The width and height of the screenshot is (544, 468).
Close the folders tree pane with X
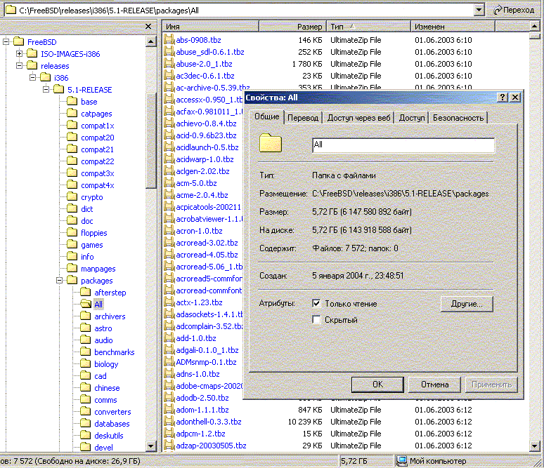(148, 27)
